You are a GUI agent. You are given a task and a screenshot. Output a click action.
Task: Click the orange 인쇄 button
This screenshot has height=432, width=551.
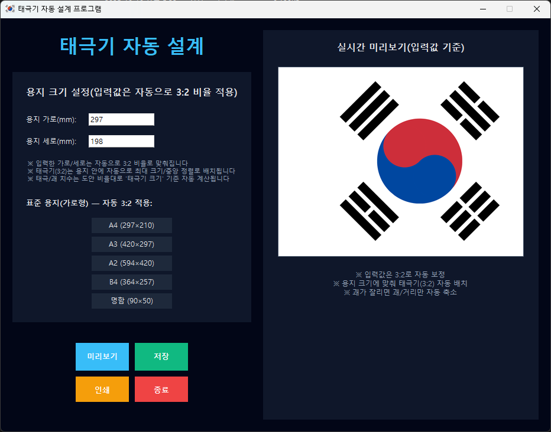pyautogui.click(x=102, y=390)
